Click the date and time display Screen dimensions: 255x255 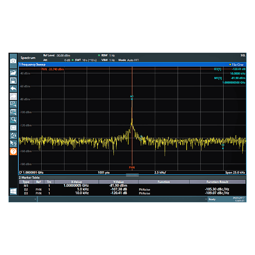(x=238, y=199)
